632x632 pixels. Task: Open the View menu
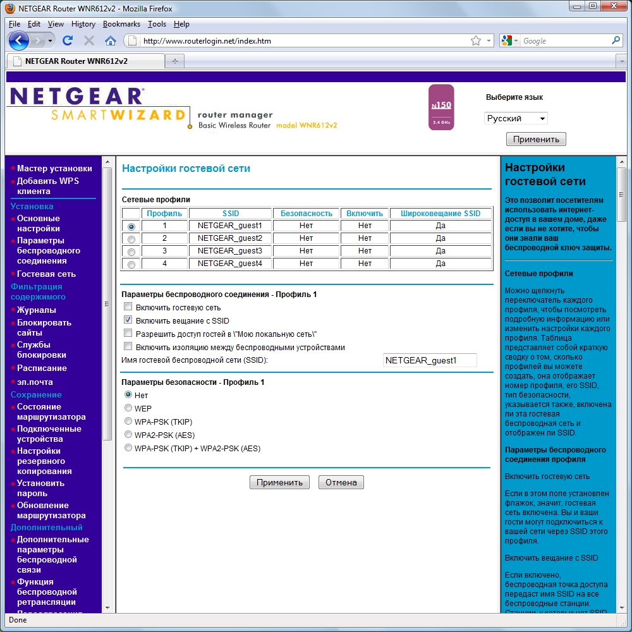pos(56,24)
